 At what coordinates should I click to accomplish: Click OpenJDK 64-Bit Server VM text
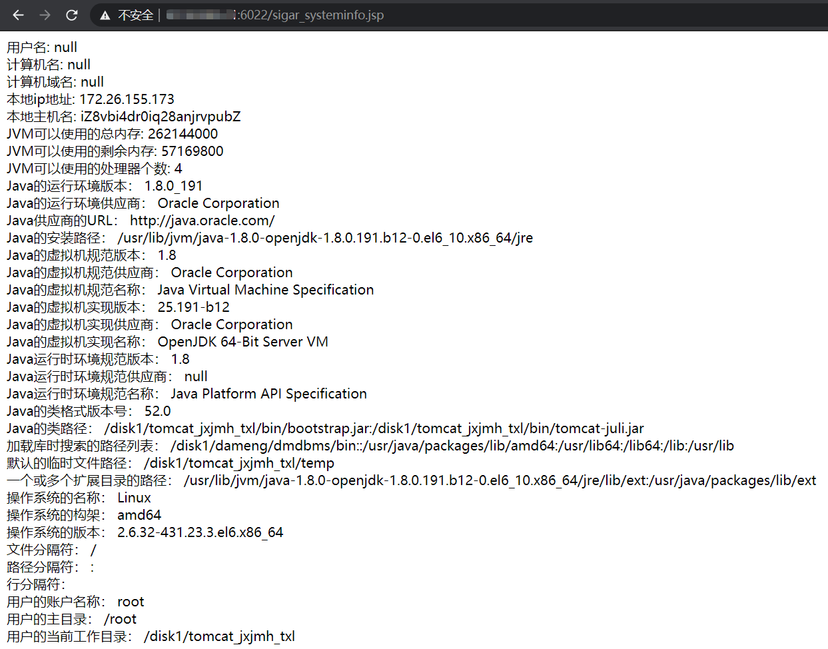242,342
